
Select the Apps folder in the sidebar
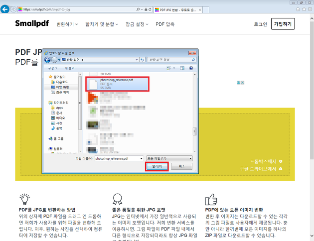tap(57, 108)
